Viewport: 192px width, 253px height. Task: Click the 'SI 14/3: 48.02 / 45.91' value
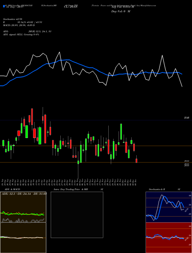point(30,22)
